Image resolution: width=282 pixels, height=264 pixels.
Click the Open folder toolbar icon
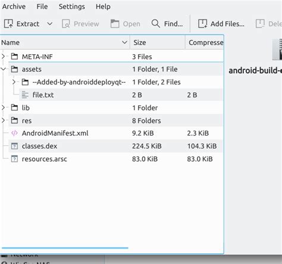(115, 24)
